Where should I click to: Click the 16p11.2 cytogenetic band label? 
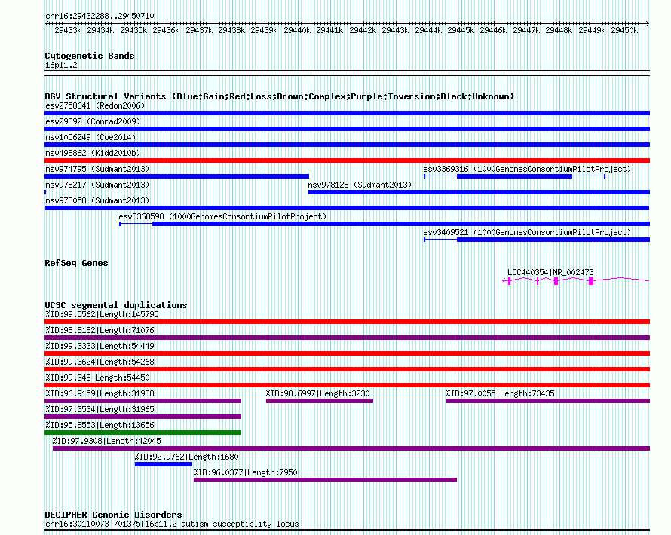61,65
